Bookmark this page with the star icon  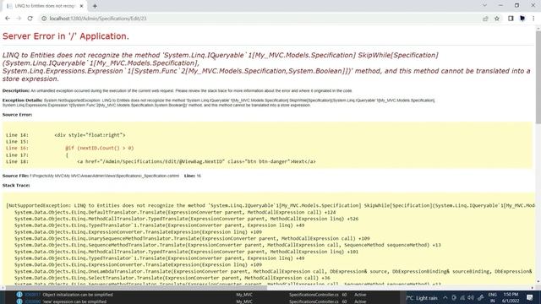[x=497, y=19]
